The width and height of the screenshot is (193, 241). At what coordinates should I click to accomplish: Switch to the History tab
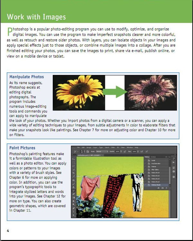click(147, 157)
